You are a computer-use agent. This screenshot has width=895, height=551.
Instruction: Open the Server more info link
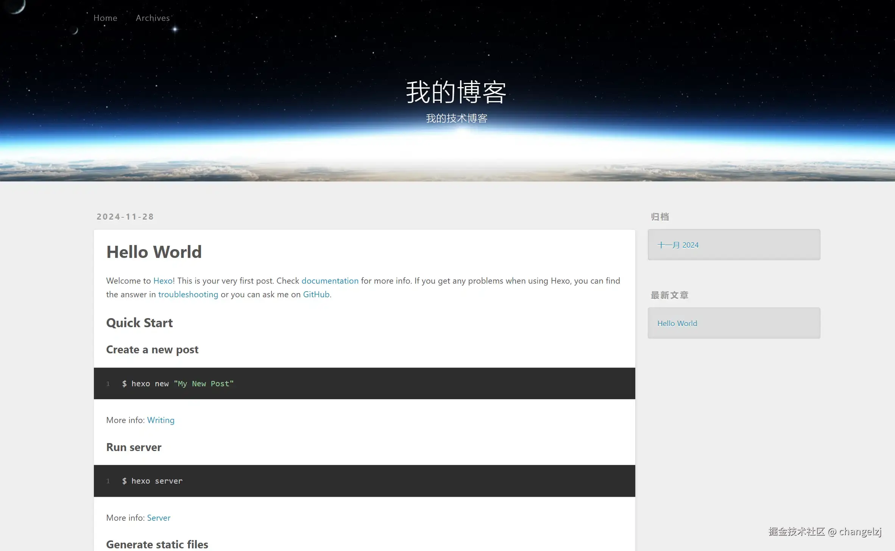158,518
